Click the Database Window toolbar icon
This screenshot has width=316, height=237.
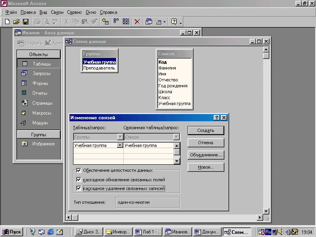click(x=149, y=22)
